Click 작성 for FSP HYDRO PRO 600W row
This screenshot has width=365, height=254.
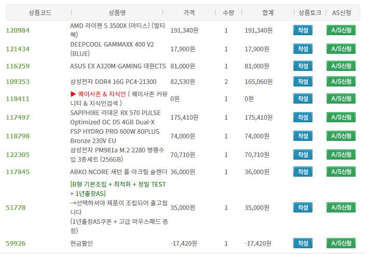click(303, 136)
